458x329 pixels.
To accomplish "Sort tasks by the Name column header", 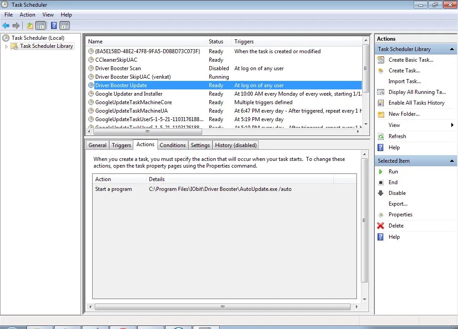I will click(x=145, y=42).
